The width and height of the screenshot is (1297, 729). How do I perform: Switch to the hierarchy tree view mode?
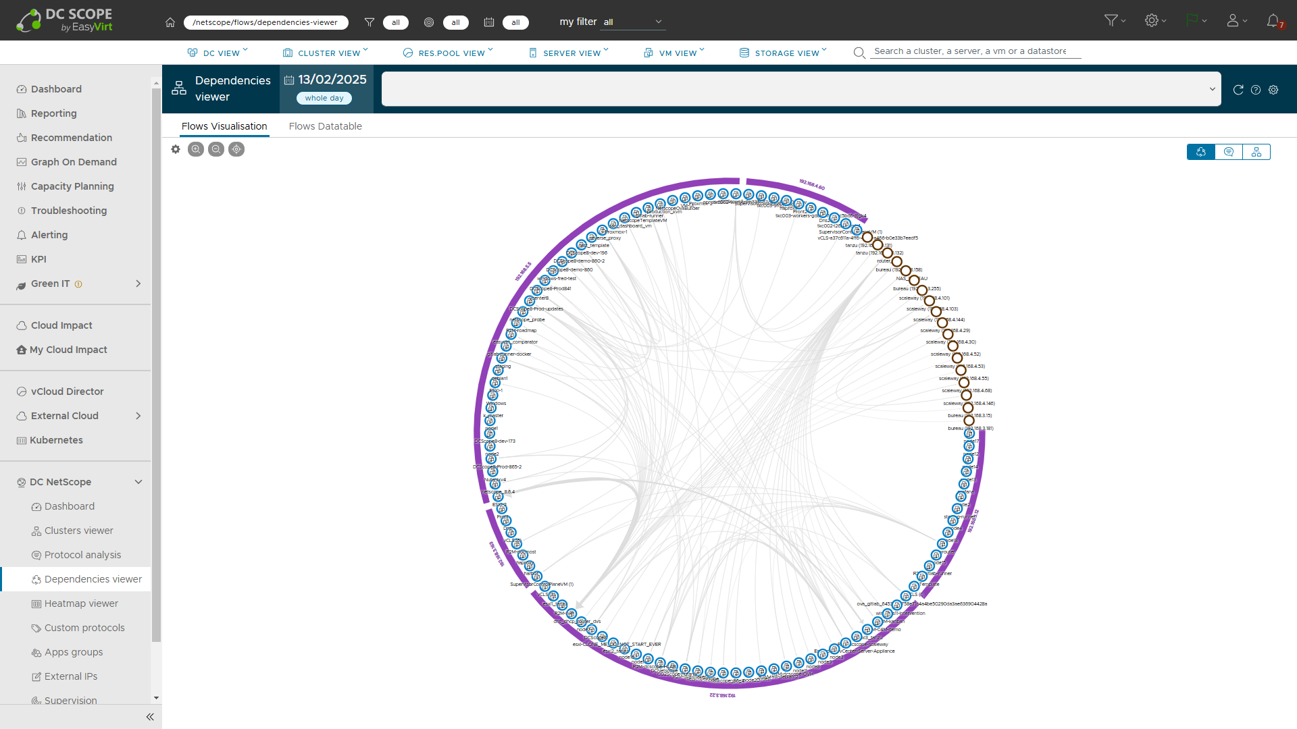1256,152
